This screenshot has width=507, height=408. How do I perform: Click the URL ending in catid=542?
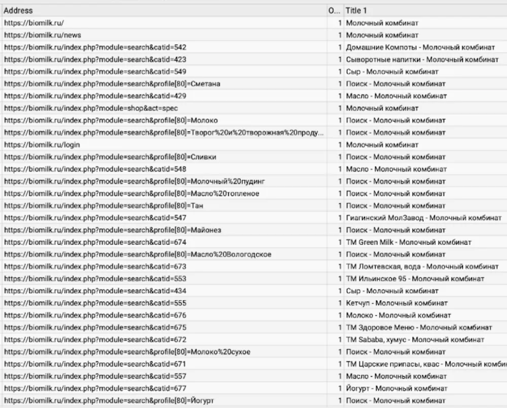pyautogui.click(x=95, y=48)
